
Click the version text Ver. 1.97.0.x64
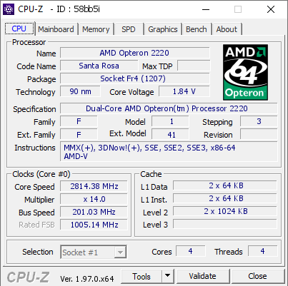[x=87, y=279]
